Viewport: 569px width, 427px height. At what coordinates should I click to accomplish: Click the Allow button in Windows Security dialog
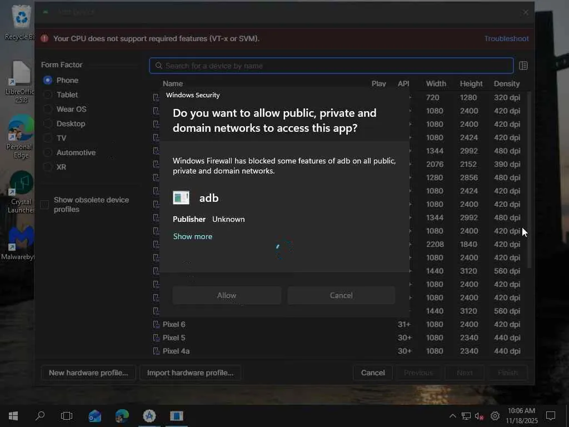click(227, 295)
